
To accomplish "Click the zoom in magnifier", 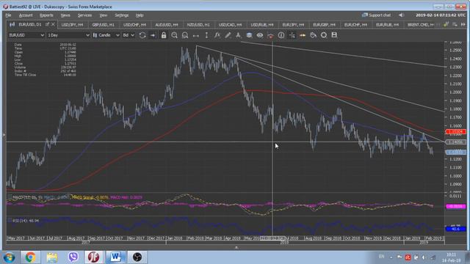I will pos(174,35).
